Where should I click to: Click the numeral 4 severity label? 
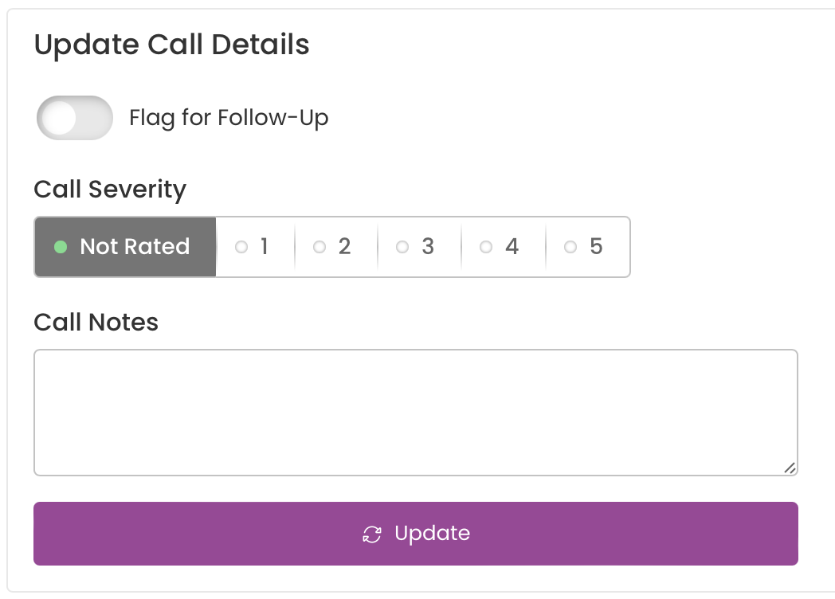(x=512, y=246)
